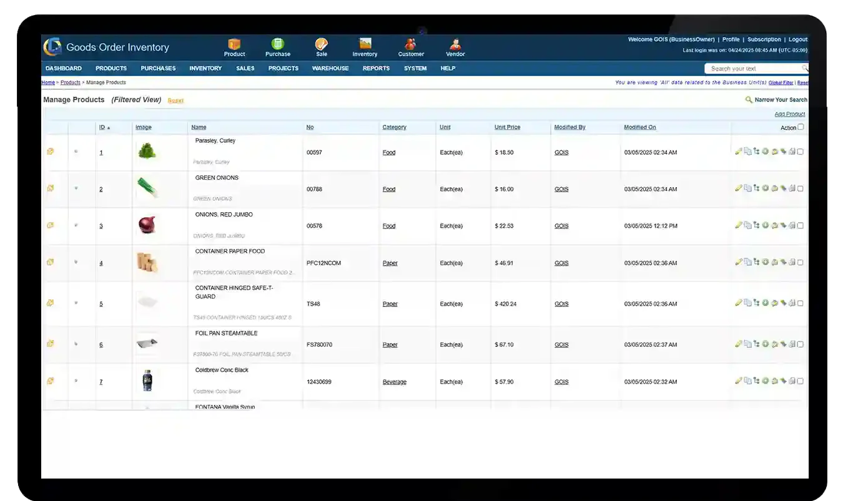Tick the Action select-all checkbox in header
The image size is (843, 501).
[801, 127]
